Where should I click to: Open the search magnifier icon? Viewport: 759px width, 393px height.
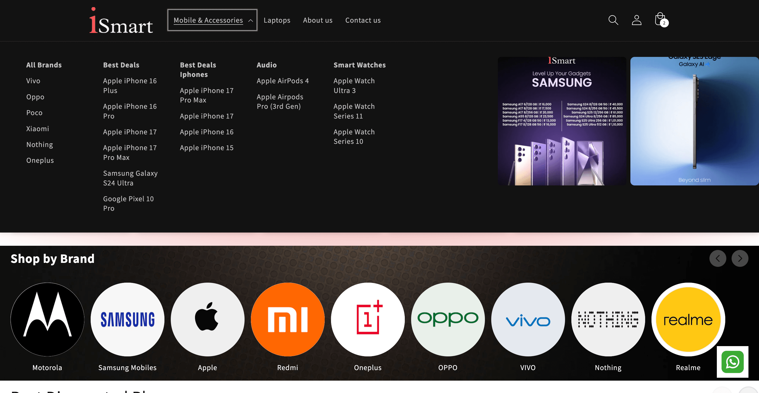click(613, 20)
